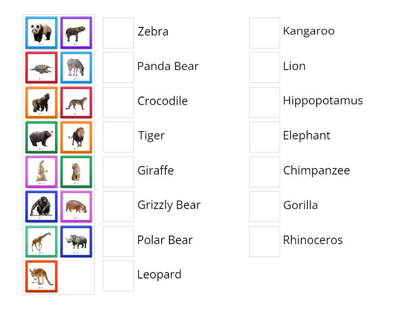Click the tiger image card
The width and height of the screenshot is (412, 309).
tap(76, 171)
